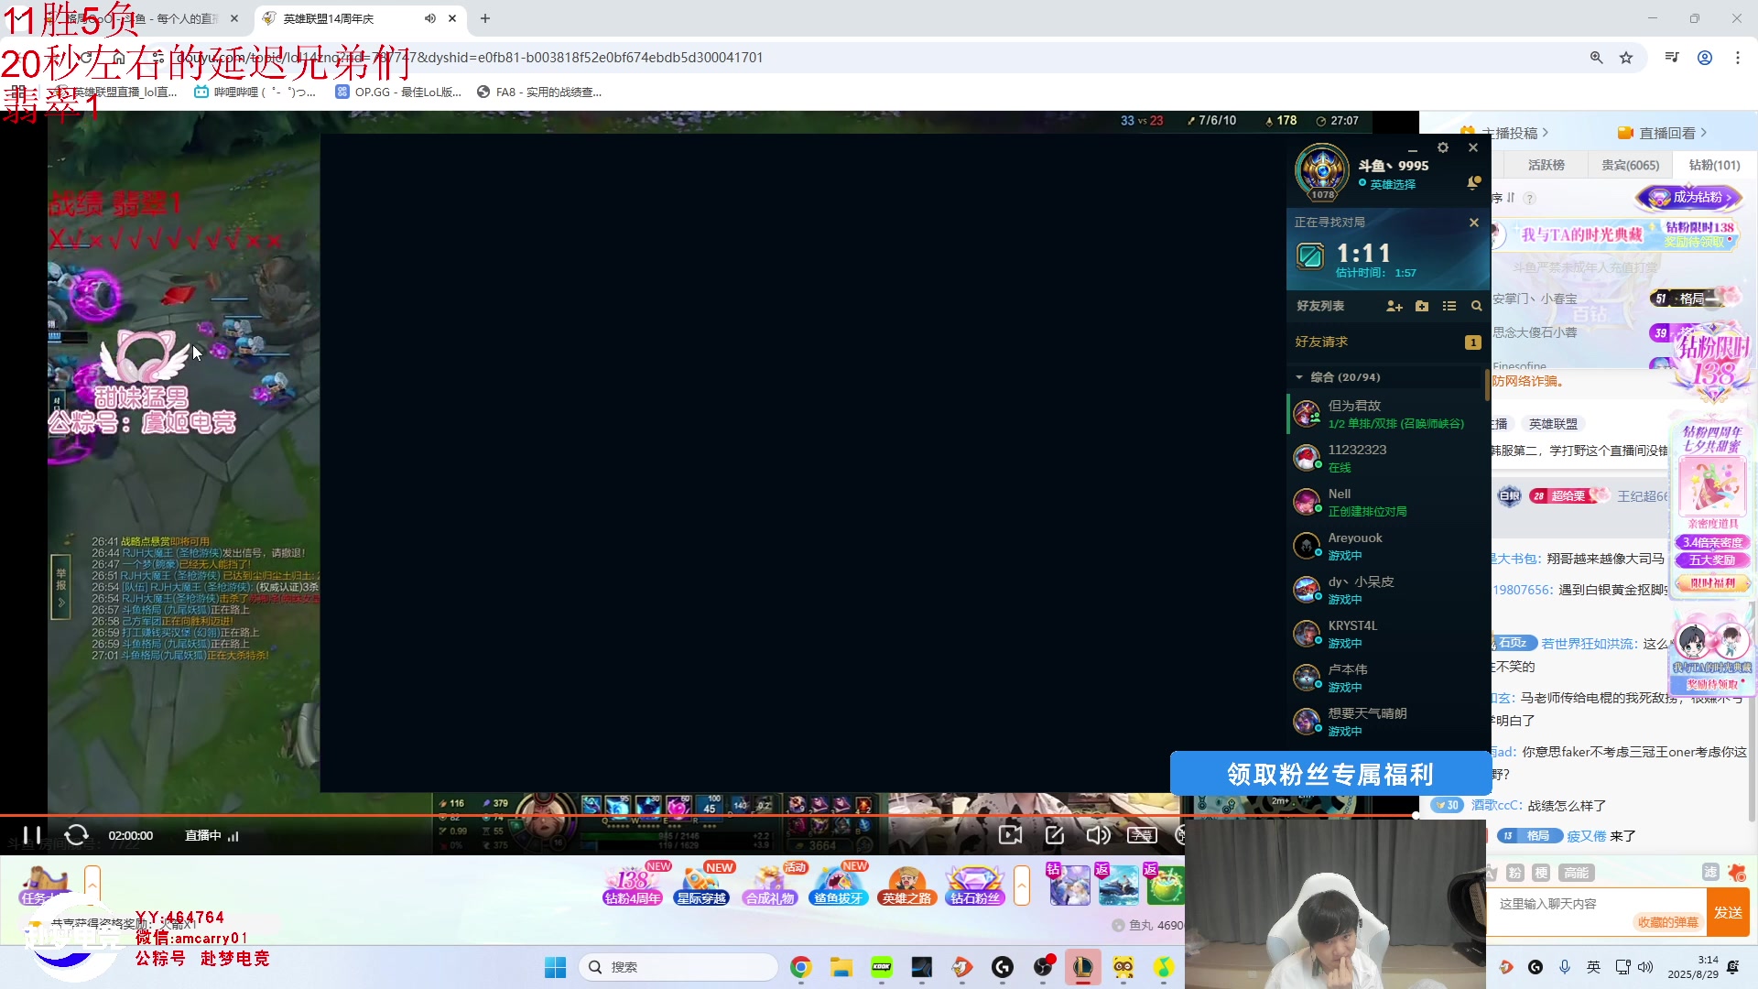Select friend 但为君故 in the list
Viewport: 1758px width, 989px height.
coord(1387,414)
